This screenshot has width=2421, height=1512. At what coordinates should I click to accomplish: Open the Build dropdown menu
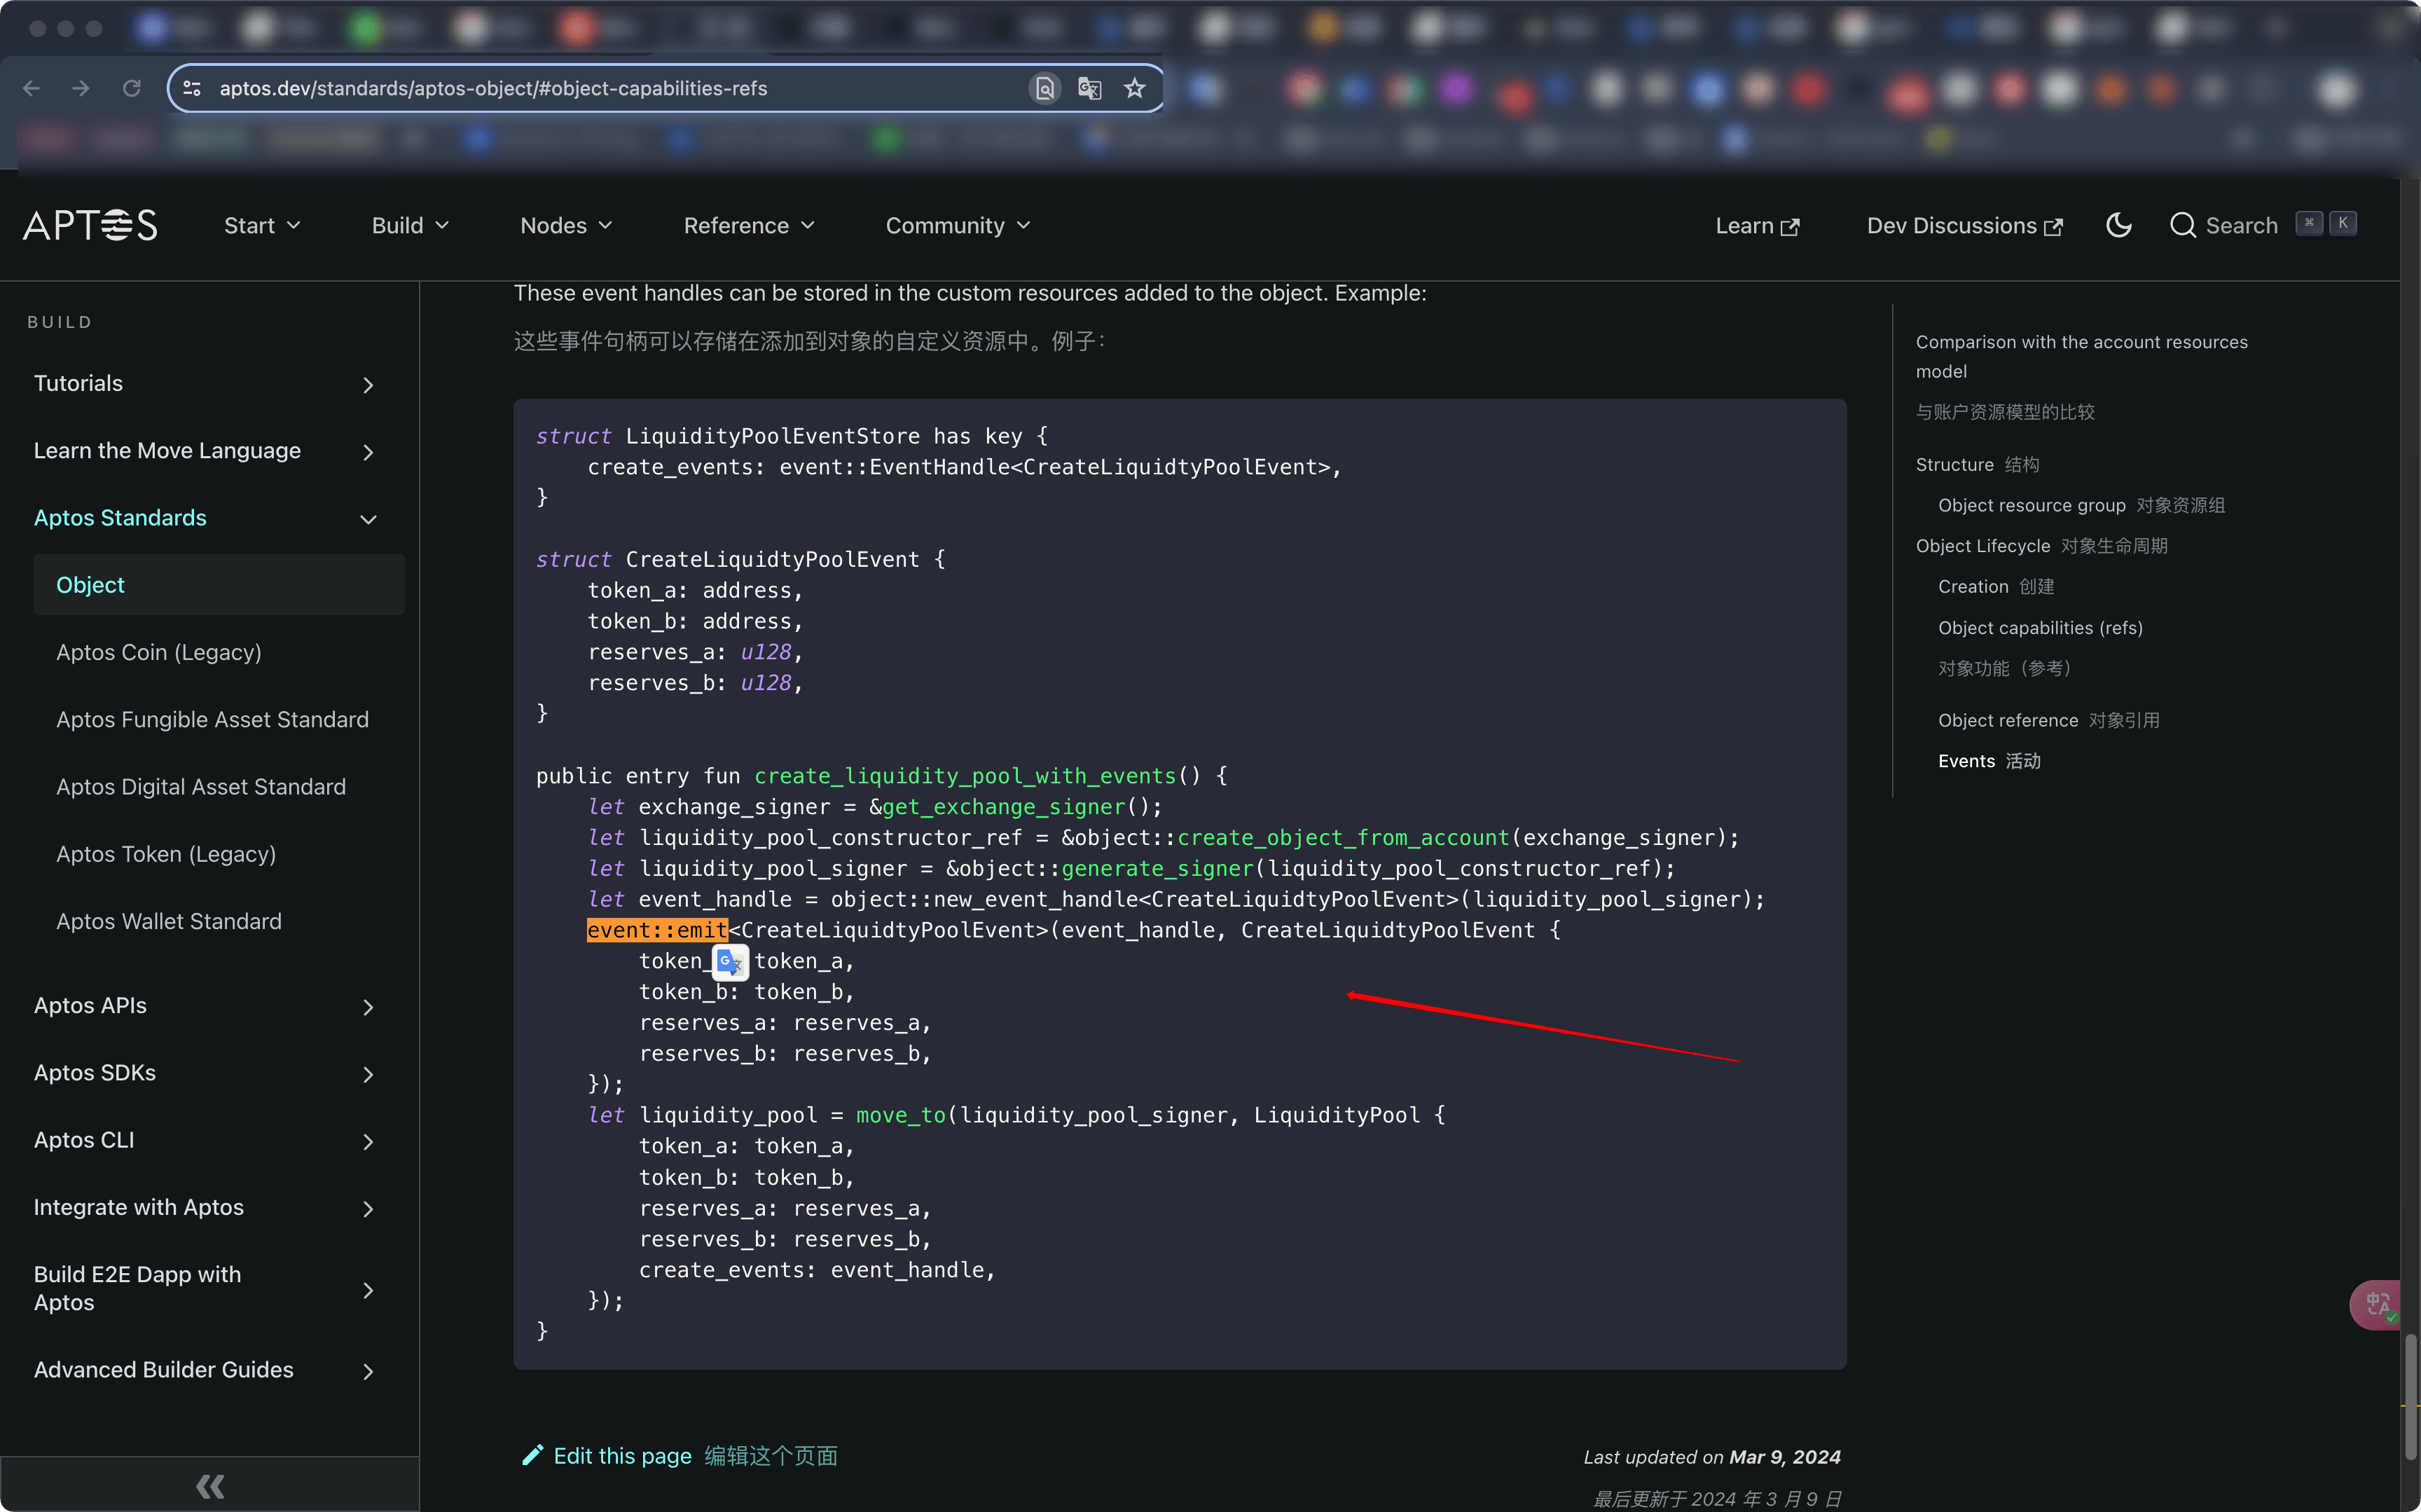coord(410,225)
